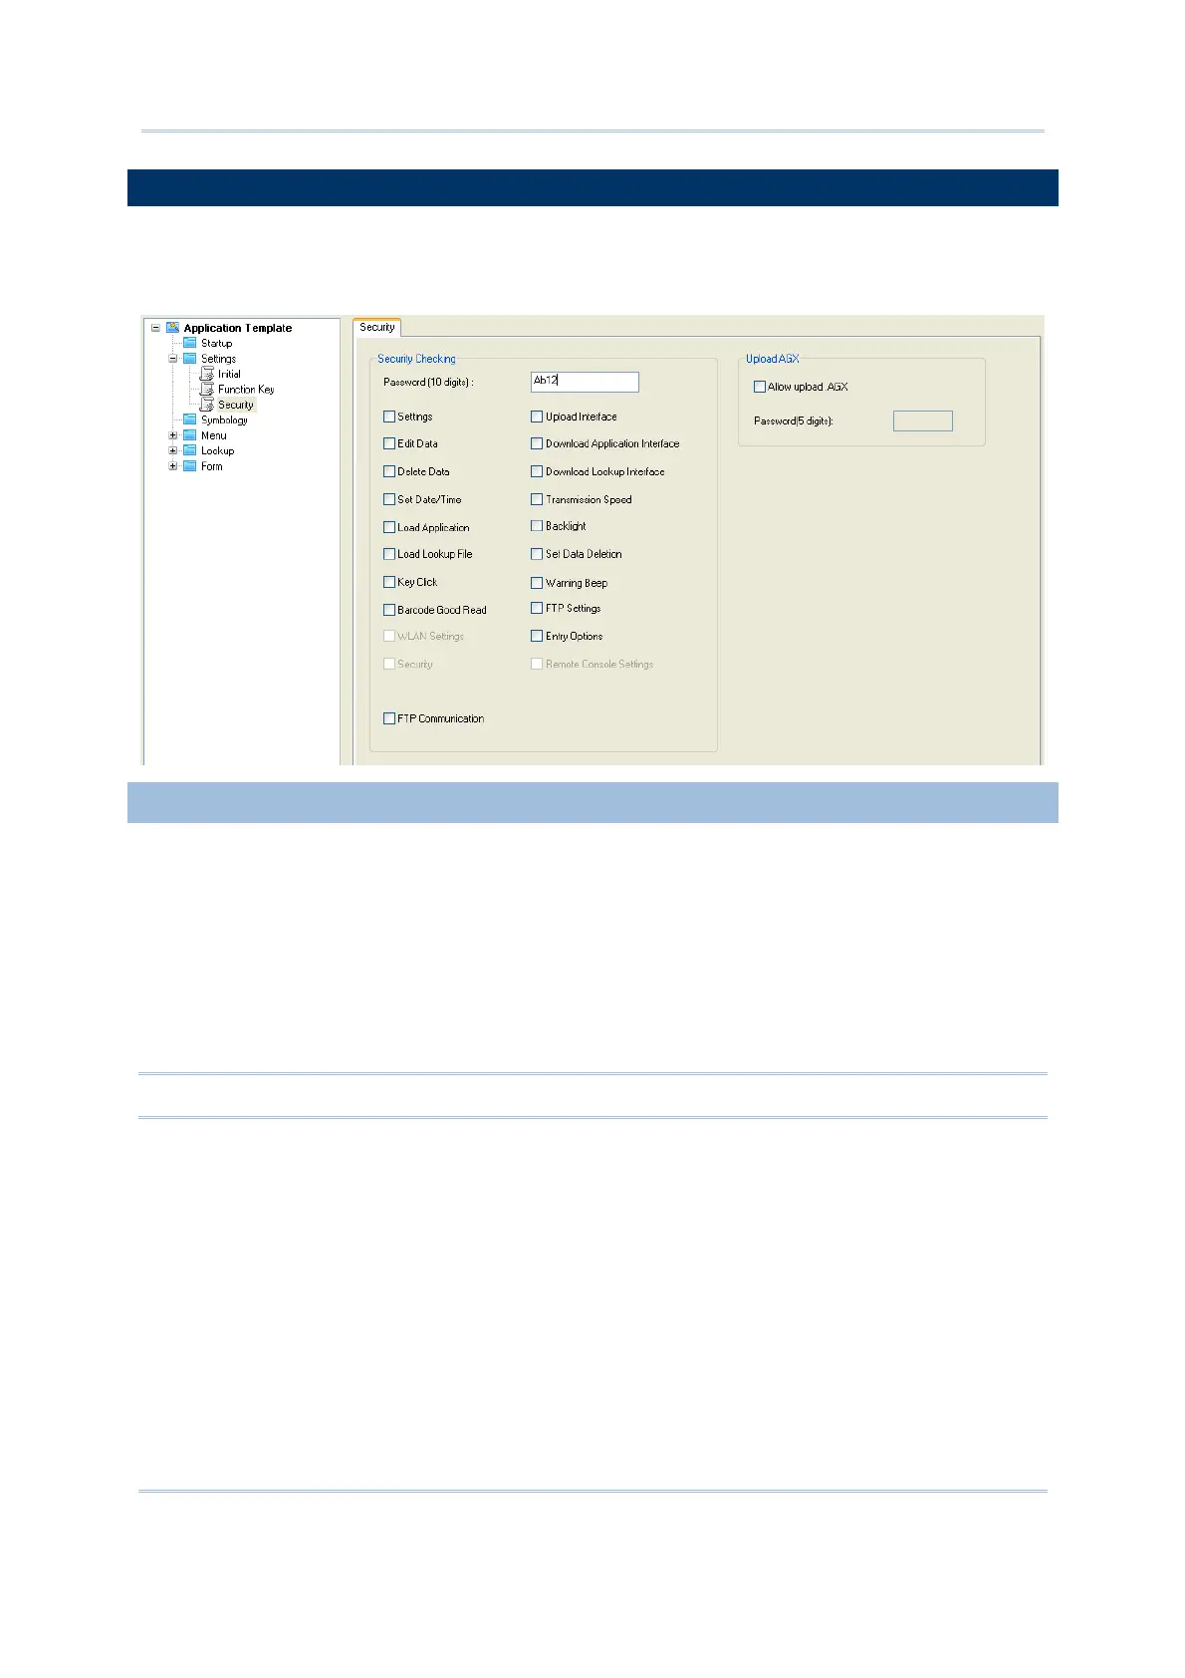Expand the Menu tree node
This screenshot has width=1185, height=1678.
pos(173,435)
